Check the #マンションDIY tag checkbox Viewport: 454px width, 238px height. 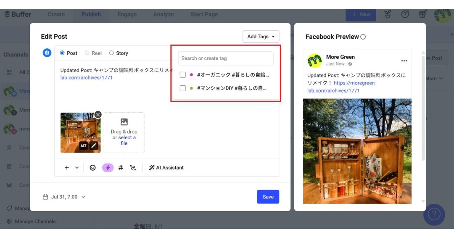(183, 88)
